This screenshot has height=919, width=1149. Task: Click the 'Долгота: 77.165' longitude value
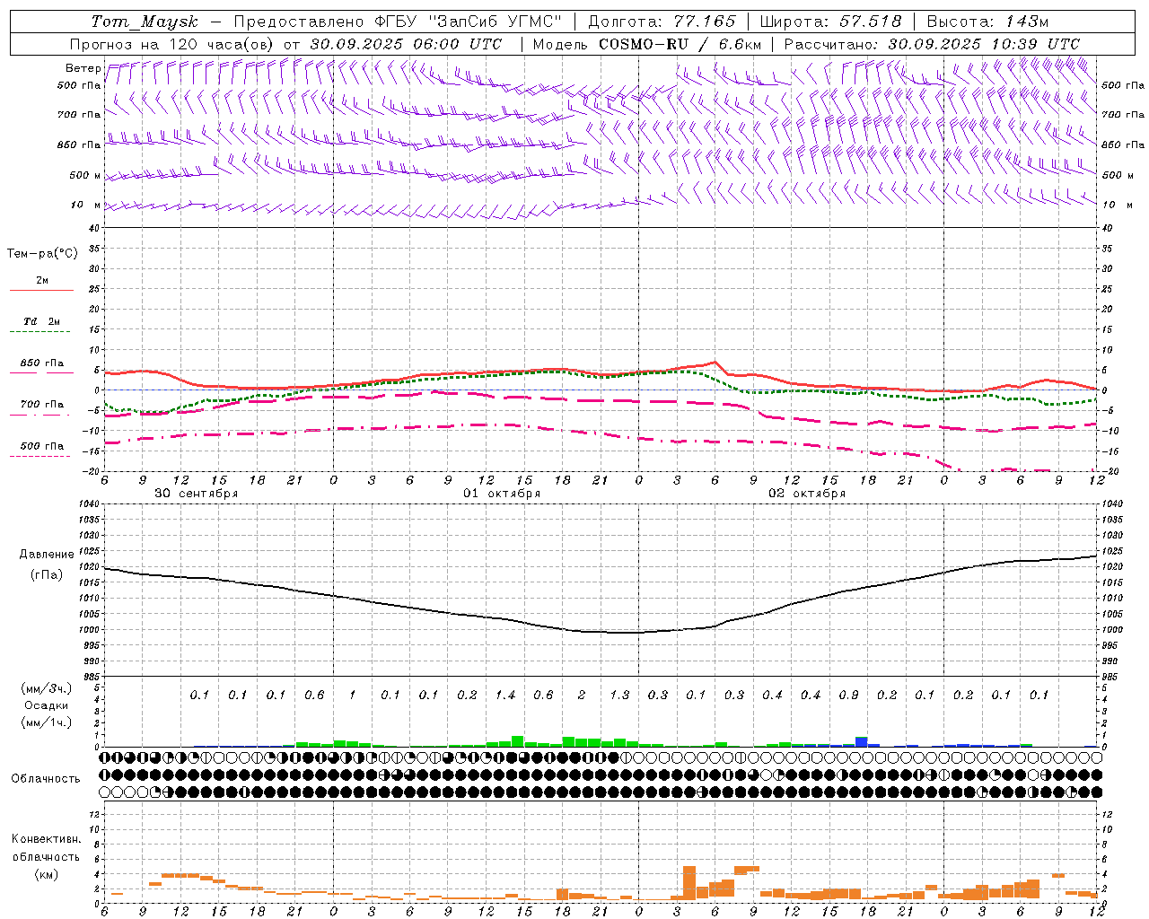(662, 22)
